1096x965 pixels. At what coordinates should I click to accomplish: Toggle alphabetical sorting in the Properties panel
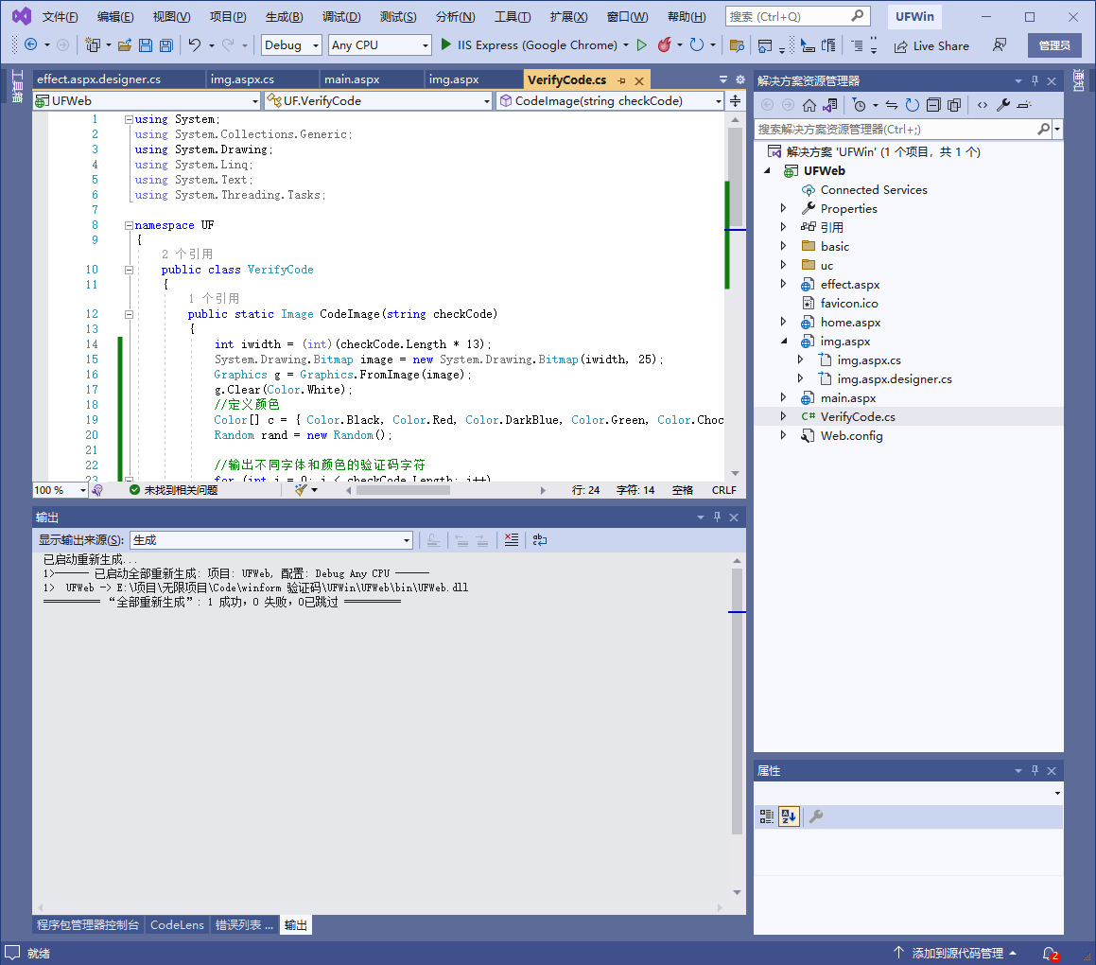click(790, 816)
